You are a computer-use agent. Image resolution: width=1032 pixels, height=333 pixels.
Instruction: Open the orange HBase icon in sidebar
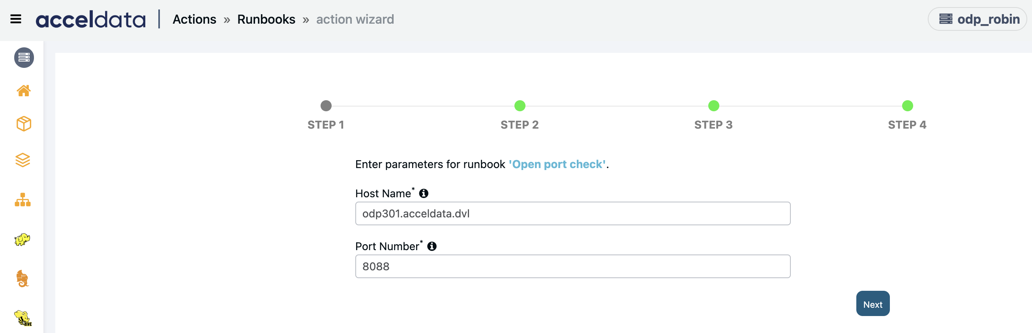(23, 279)
